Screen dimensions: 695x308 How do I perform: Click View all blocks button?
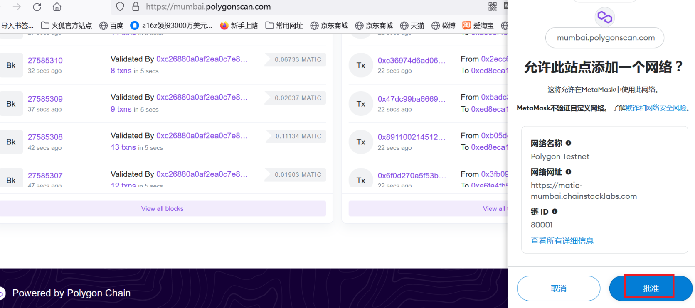click(162, 209)
